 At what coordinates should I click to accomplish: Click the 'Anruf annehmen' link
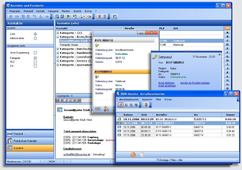tap(167, 86)
